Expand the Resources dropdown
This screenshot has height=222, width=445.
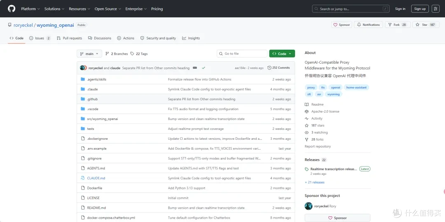point(80,9)
